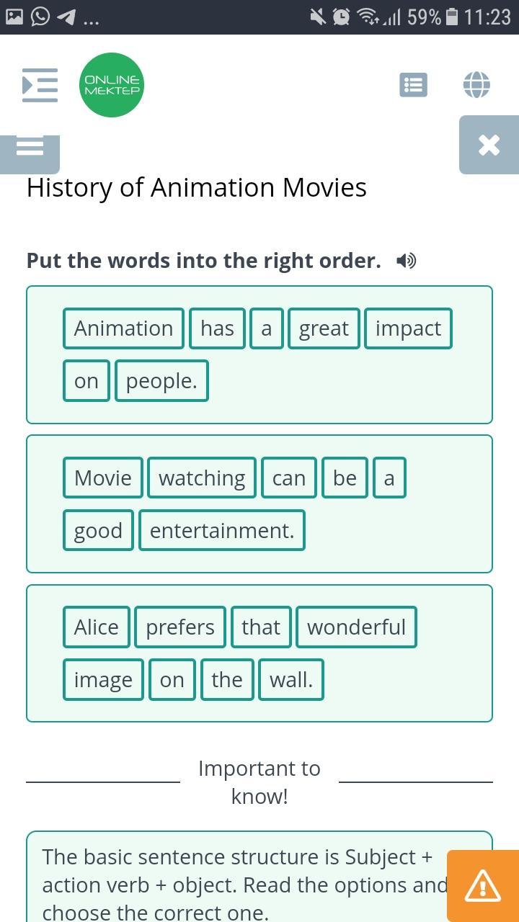The image size is (519, 922).
Task: Tap the "prefers" word tile
Action: [x=180, y=627]
